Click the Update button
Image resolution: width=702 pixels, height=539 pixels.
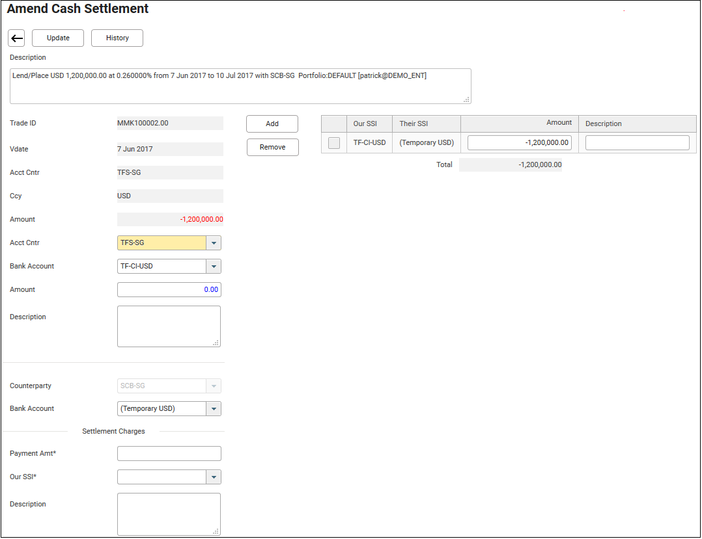coord(58,38)
